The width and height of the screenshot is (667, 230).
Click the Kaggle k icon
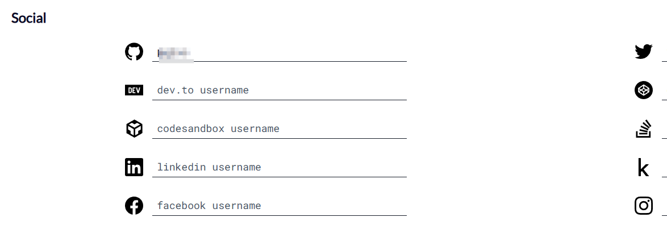click(x=644, y=168)
